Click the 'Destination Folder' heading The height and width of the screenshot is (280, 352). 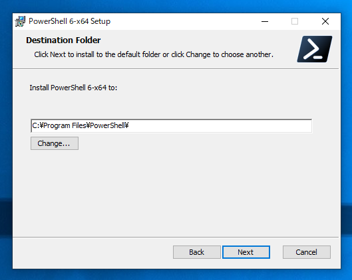63,40
